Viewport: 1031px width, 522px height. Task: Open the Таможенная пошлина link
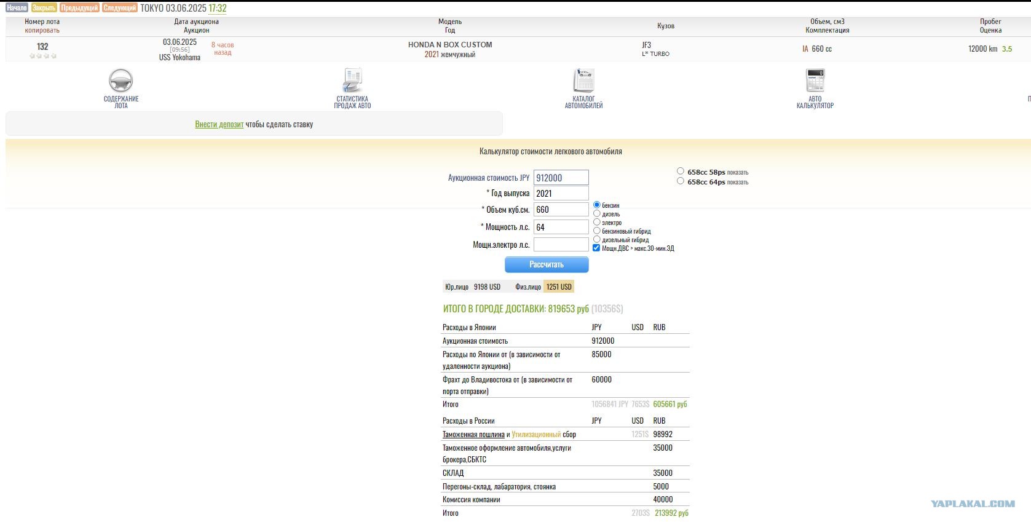pos(473,434)
